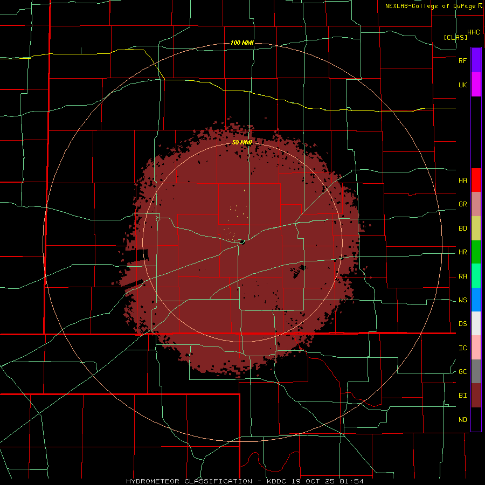
Task: Click the IC legend label
Action: click(x=462, y=348)
